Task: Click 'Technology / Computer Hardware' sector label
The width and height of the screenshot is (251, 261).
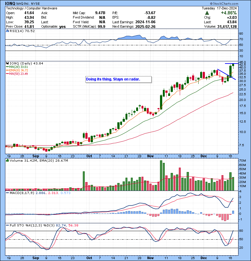Action: pyautogui.click(x=32, y=8)
